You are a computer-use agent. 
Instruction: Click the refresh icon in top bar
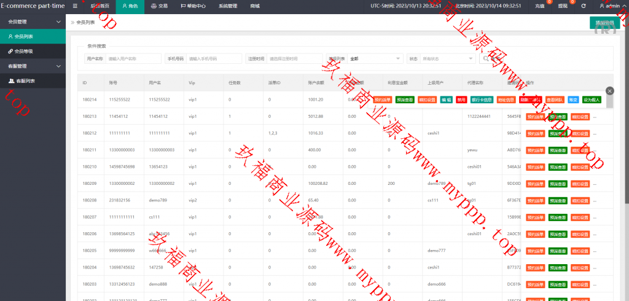click(584, 6)
